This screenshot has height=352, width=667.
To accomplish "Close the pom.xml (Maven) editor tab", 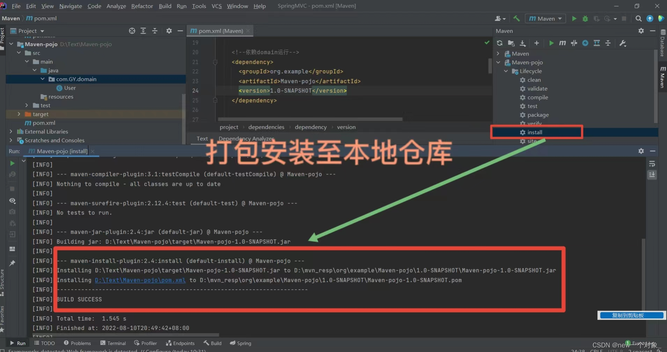I will 248,31.
